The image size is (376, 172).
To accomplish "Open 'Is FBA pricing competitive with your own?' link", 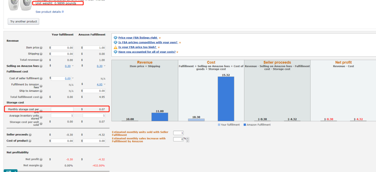I will coord(148,42).
